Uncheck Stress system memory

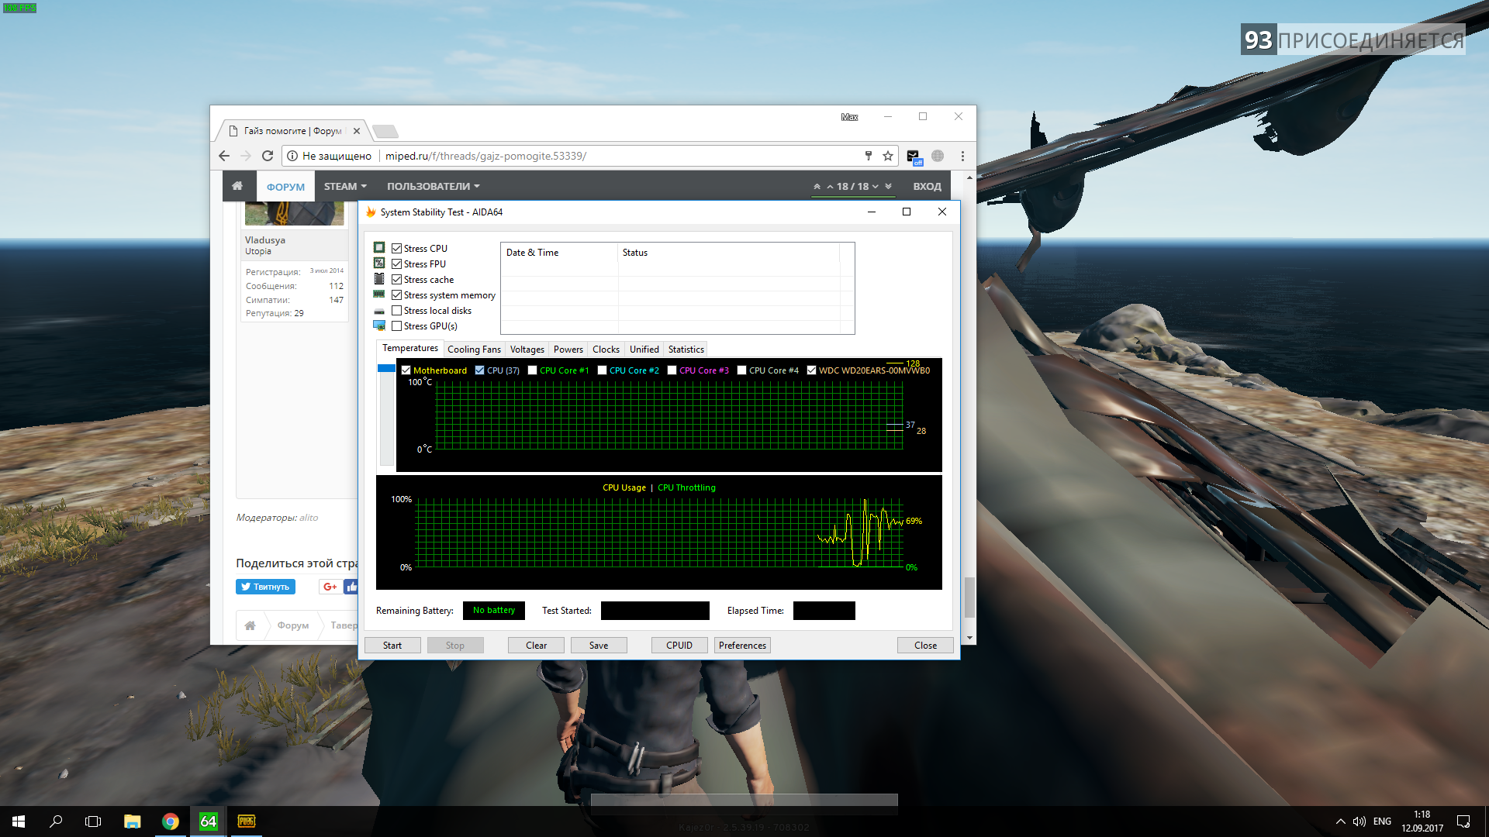(397, 295)
